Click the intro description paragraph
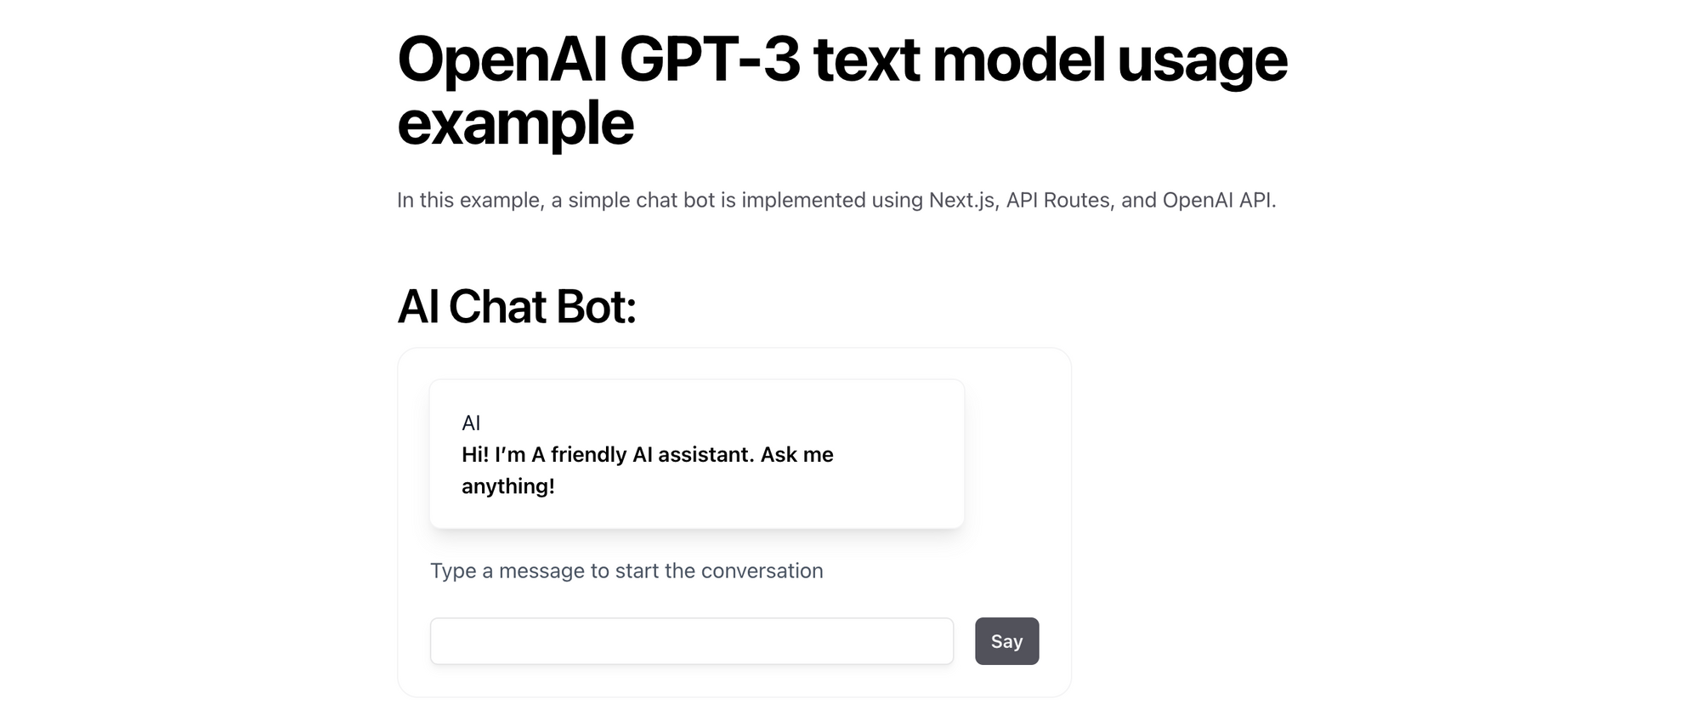Screen dimensions: 1700x727 click(x=837, y=201)
